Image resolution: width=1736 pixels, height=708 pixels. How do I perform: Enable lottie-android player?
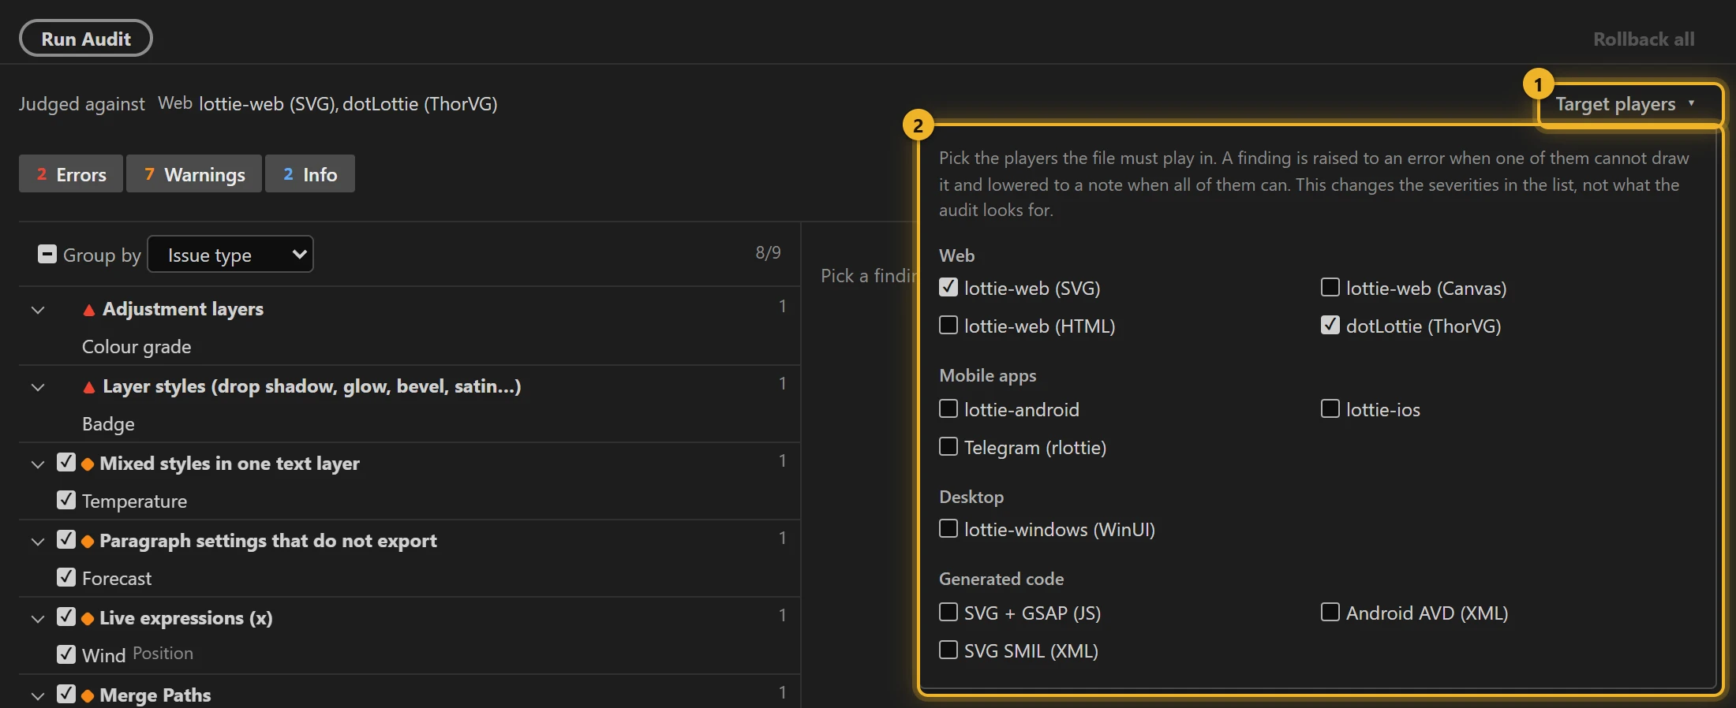tap(948, 409)
